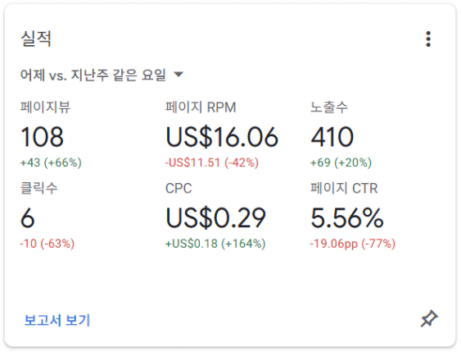This screenshot has height=352, width=461.
Task: Click the 페이지 RPM metric label
Action: (201, 107)
